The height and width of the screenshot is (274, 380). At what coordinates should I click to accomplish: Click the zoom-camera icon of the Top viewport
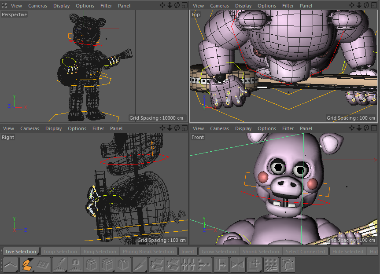point(359,5)
